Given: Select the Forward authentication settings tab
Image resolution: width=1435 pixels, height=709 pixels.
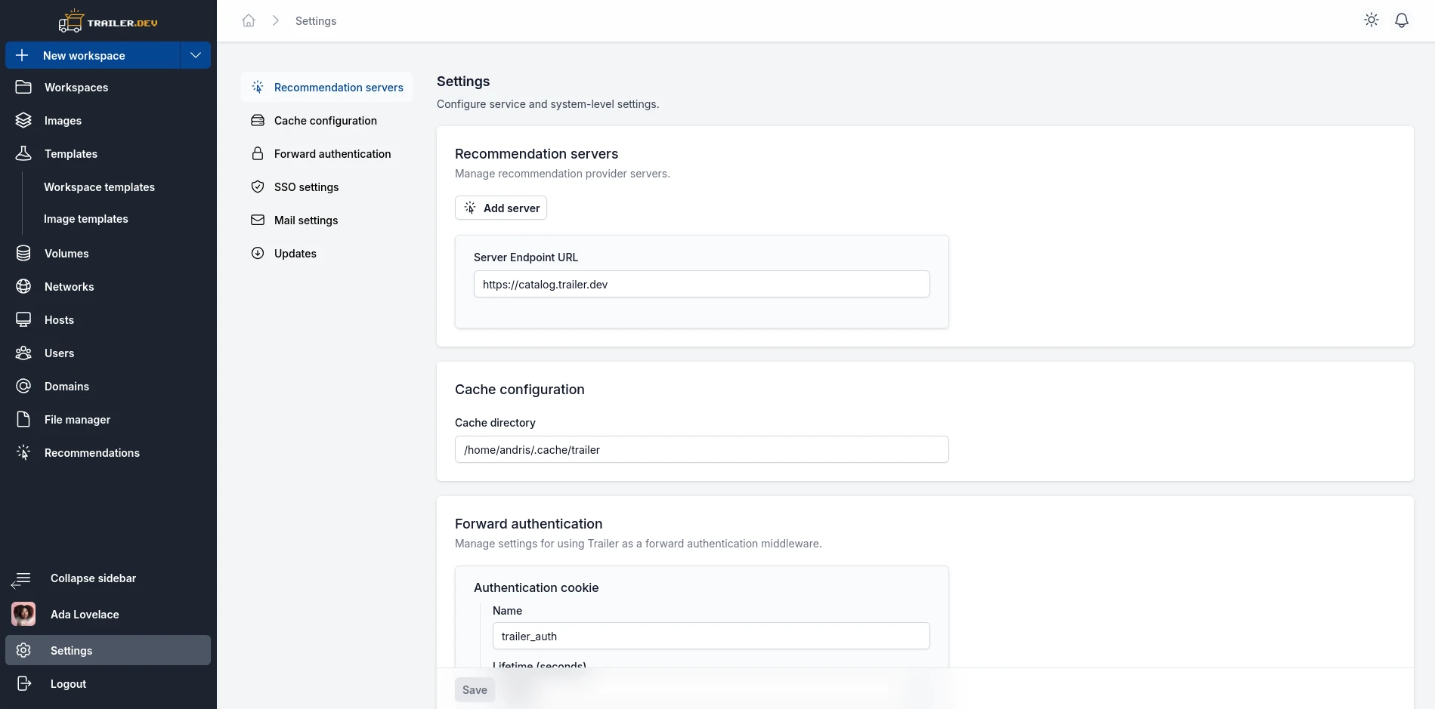Looking at the screenshot, I should [327, 153].
